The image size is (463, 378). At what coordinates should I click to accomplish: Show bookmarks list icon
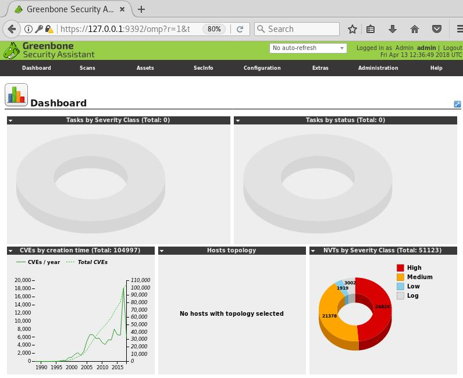[x=371, y=29]
